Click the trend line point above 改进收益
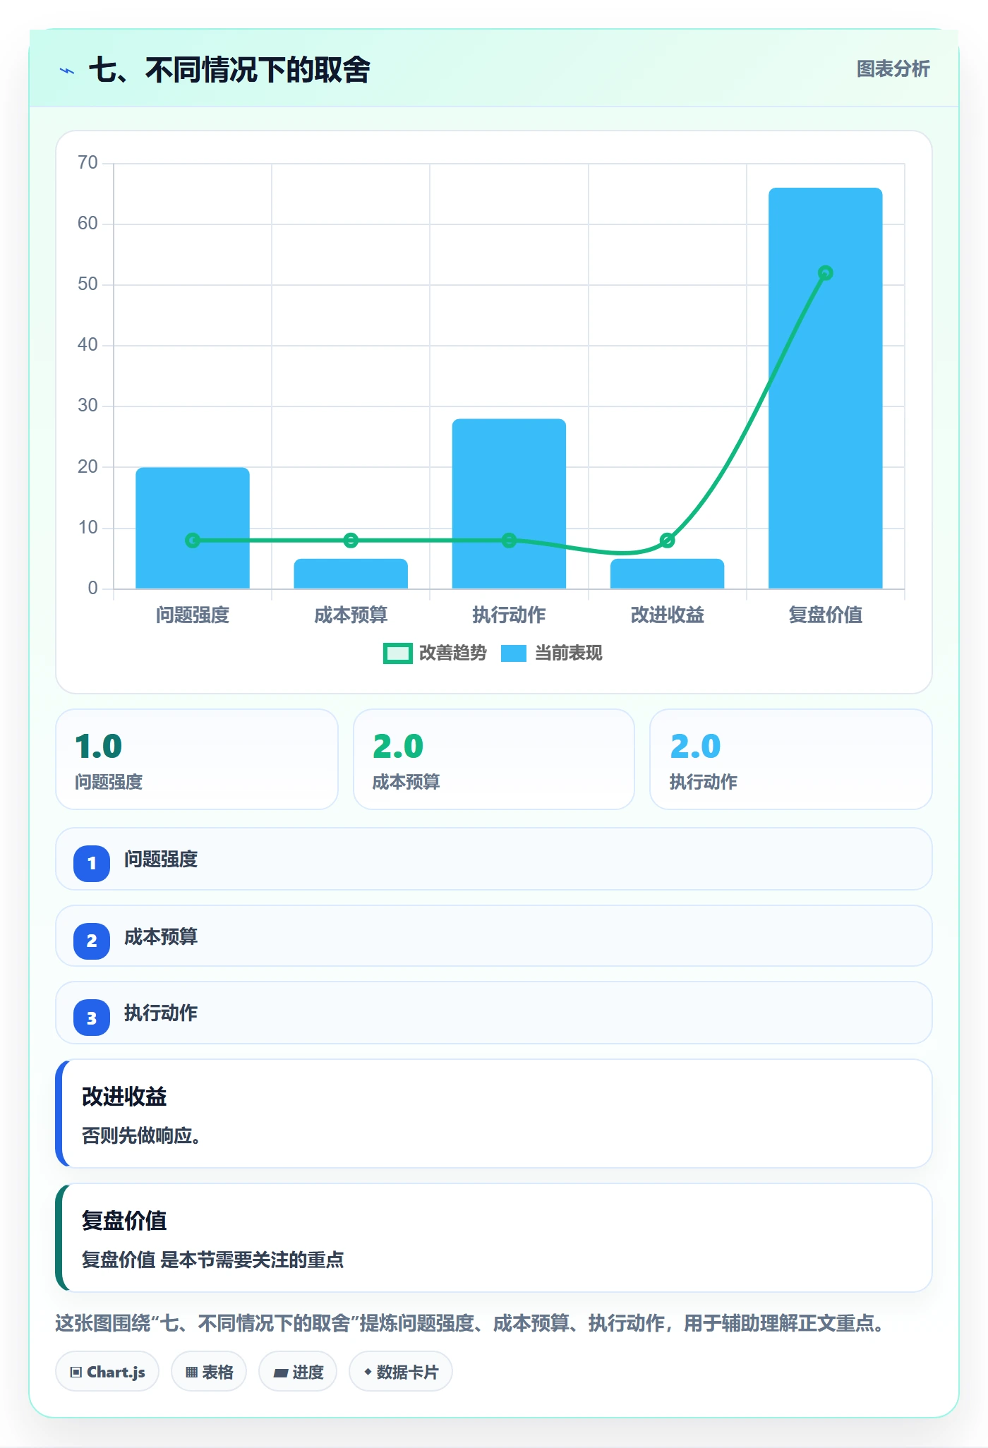The image size is (988, 1448). pyautogui.click(x=667, y=541)
